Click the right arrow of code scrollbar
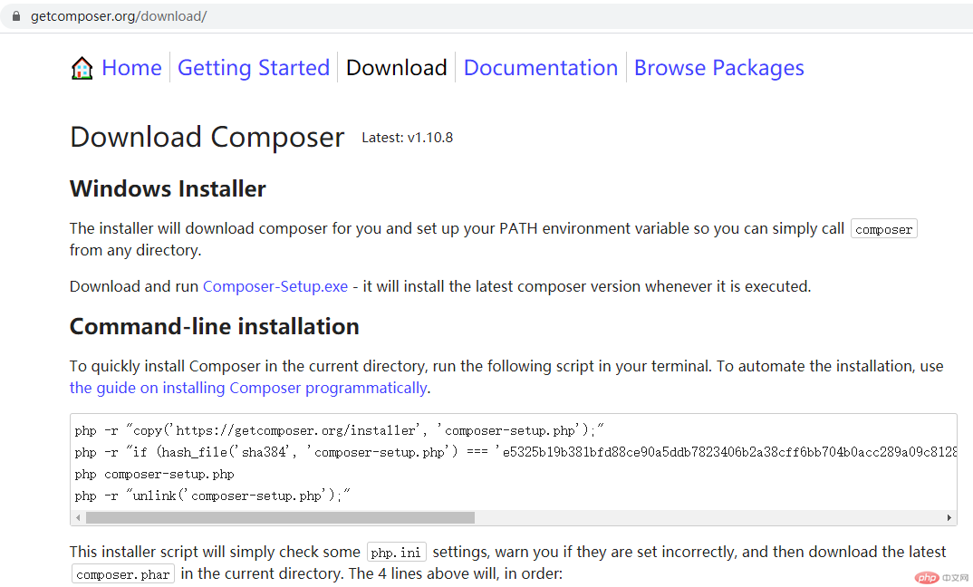This screenshot has height=587, width=973. click(949, 517)
